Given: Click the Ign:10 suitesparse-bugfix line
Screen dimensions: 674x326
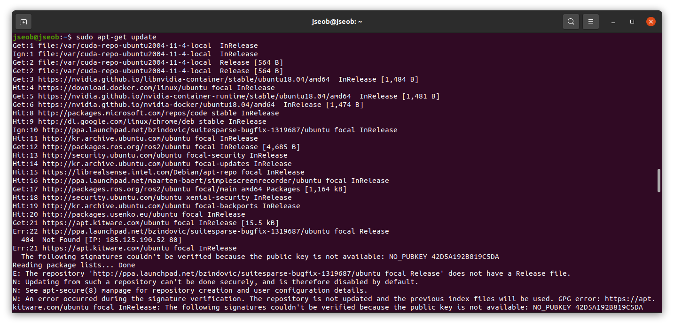Looking at the screenshot, I should pos(205,130).
